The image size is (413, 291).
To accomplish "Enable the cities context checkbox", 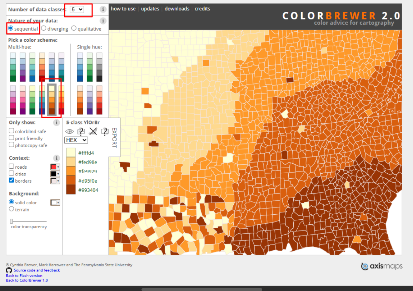I will [x=11, y=173].
